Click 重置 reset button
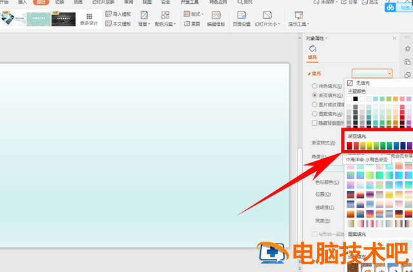Screen dimensions: 413x272 [x=192, y=24]
